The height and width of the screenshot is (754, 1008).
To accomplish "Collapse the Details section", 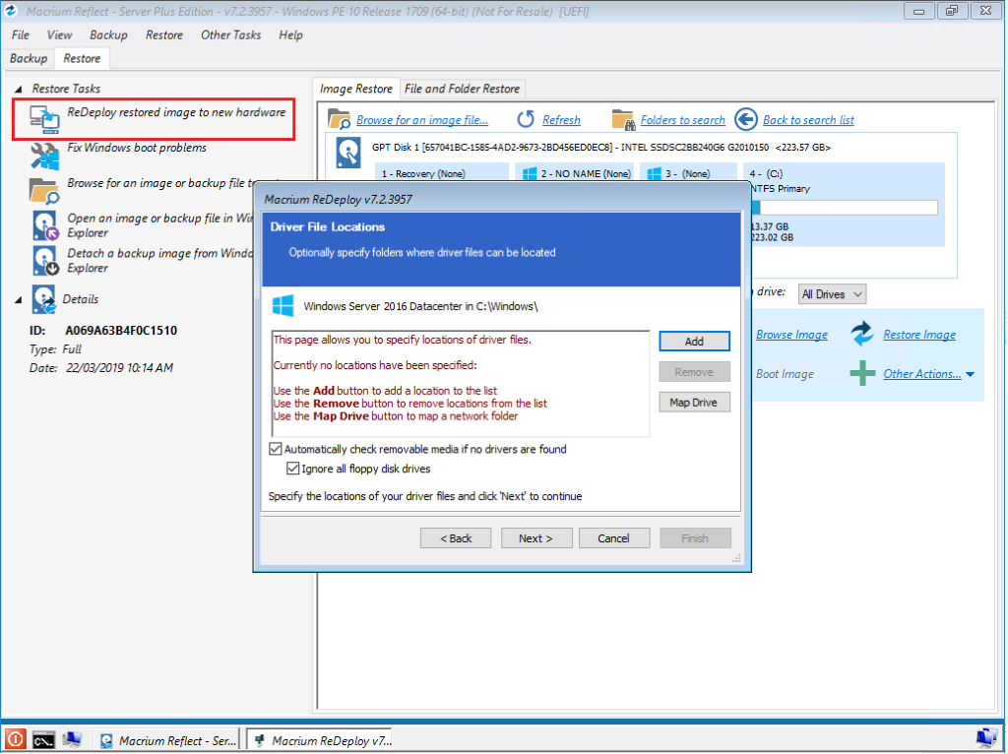I will click(20, 299).
